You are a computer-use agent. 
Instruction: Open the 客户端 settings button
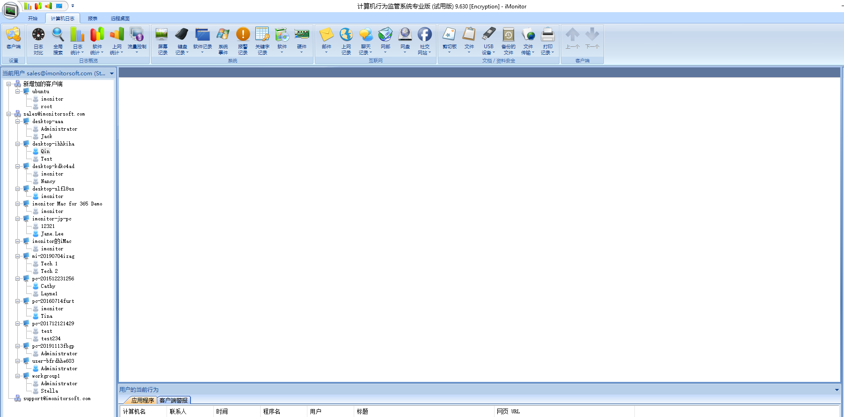pyautogui.click(x=14, y=38)
